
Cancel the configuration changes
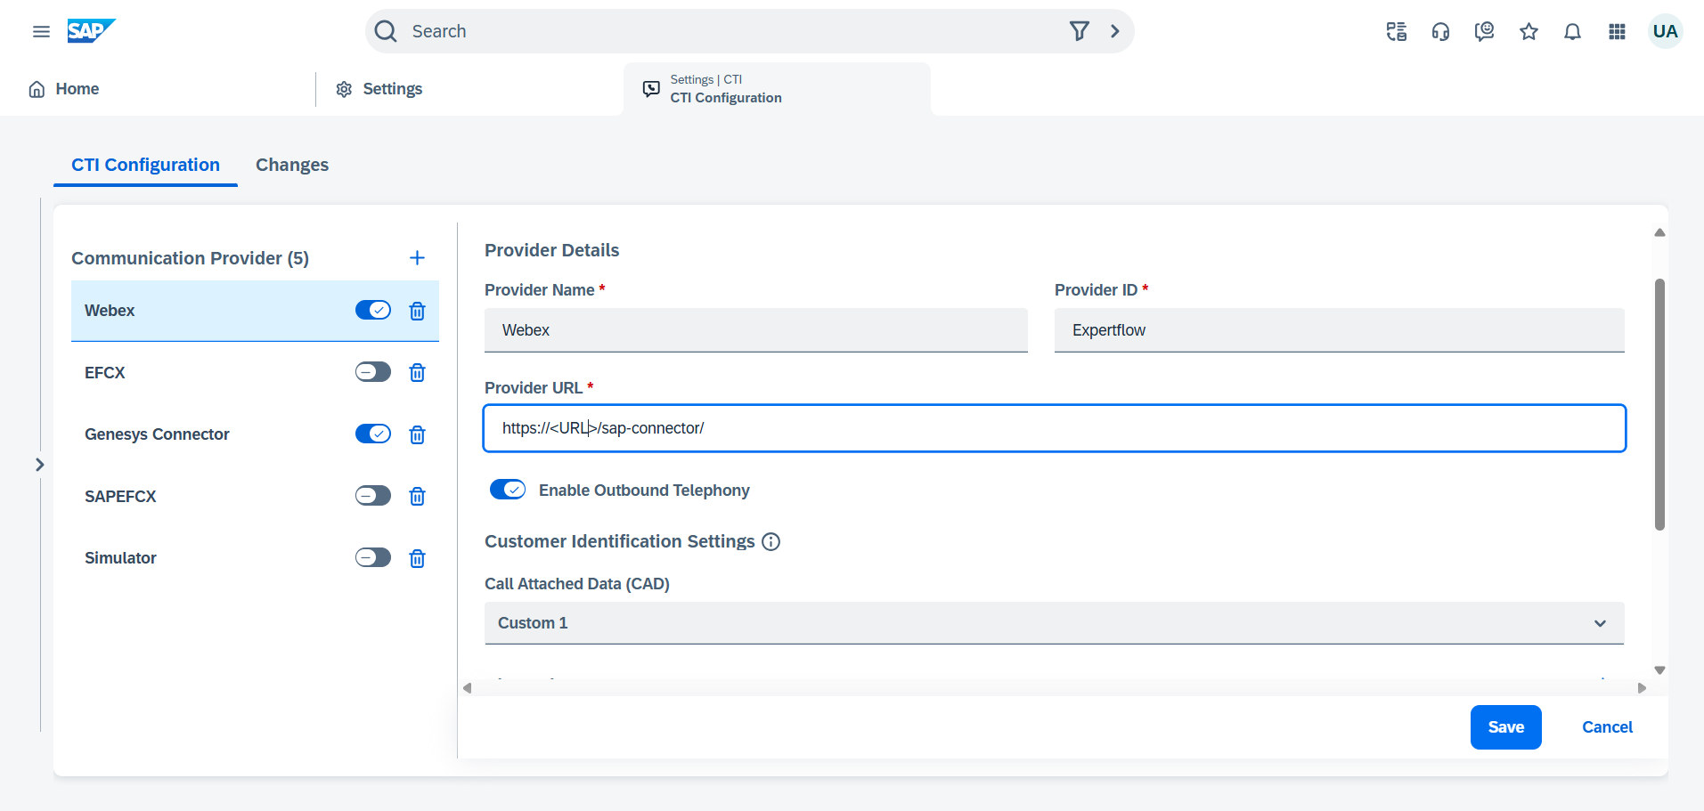coord(1607,727)
